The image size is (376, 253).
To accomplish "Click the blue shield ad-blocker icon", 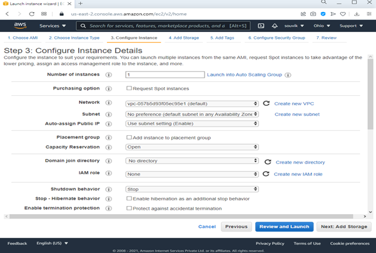I will point(323,14).
